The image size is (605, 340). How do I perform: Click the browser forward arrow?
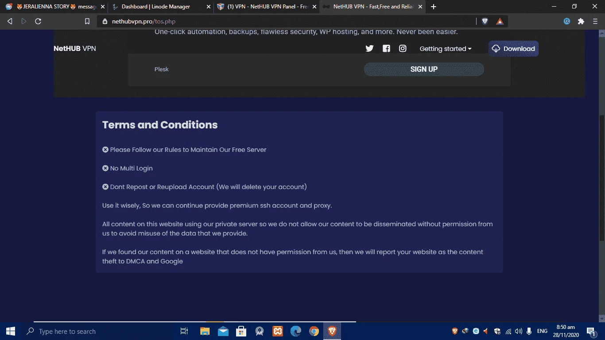[24, 21]
